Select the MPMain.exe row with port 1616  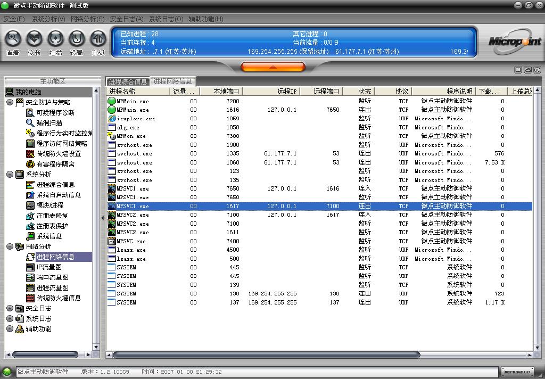point(319,110)
